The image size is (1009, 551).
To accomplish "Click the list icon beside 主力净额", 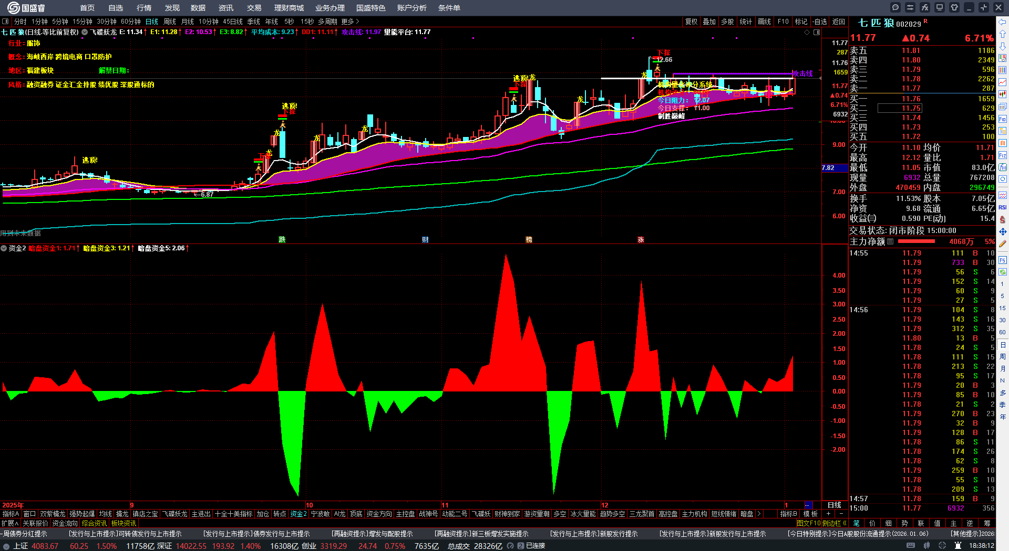I will click(890, 241).
